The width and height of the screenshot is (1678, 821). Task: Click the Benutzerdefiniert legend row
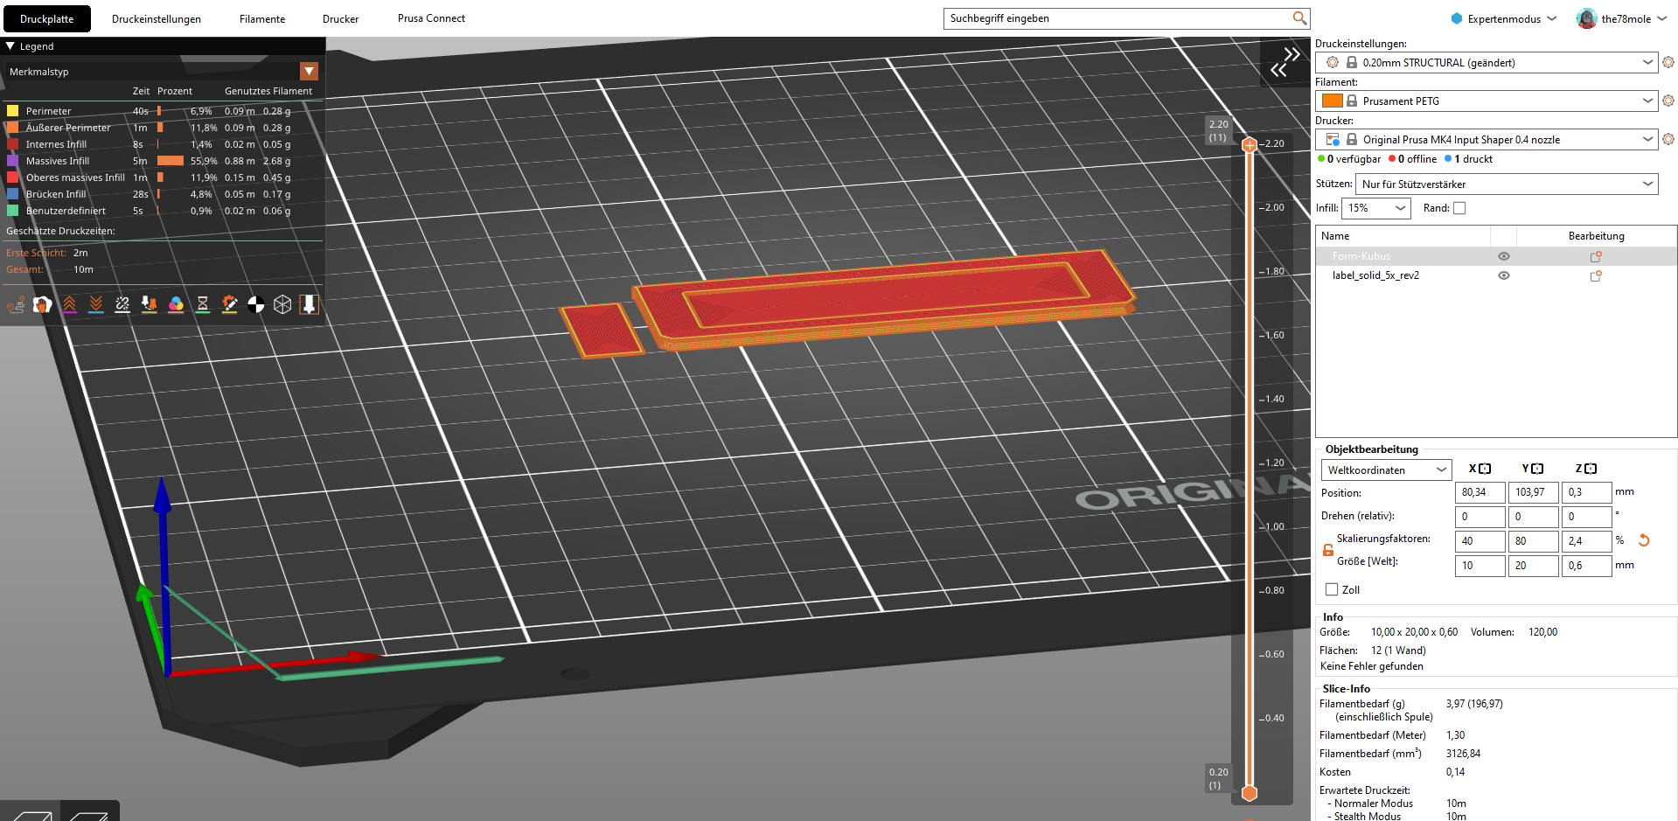pos(163,211)
